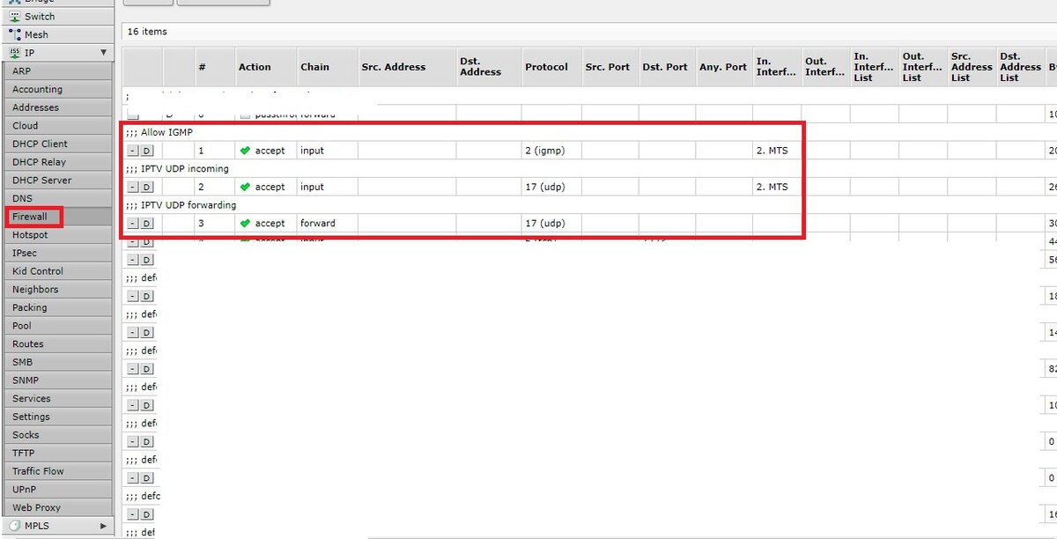Open SNMP page
This screenshot has width=1057, height=539.
58,380
